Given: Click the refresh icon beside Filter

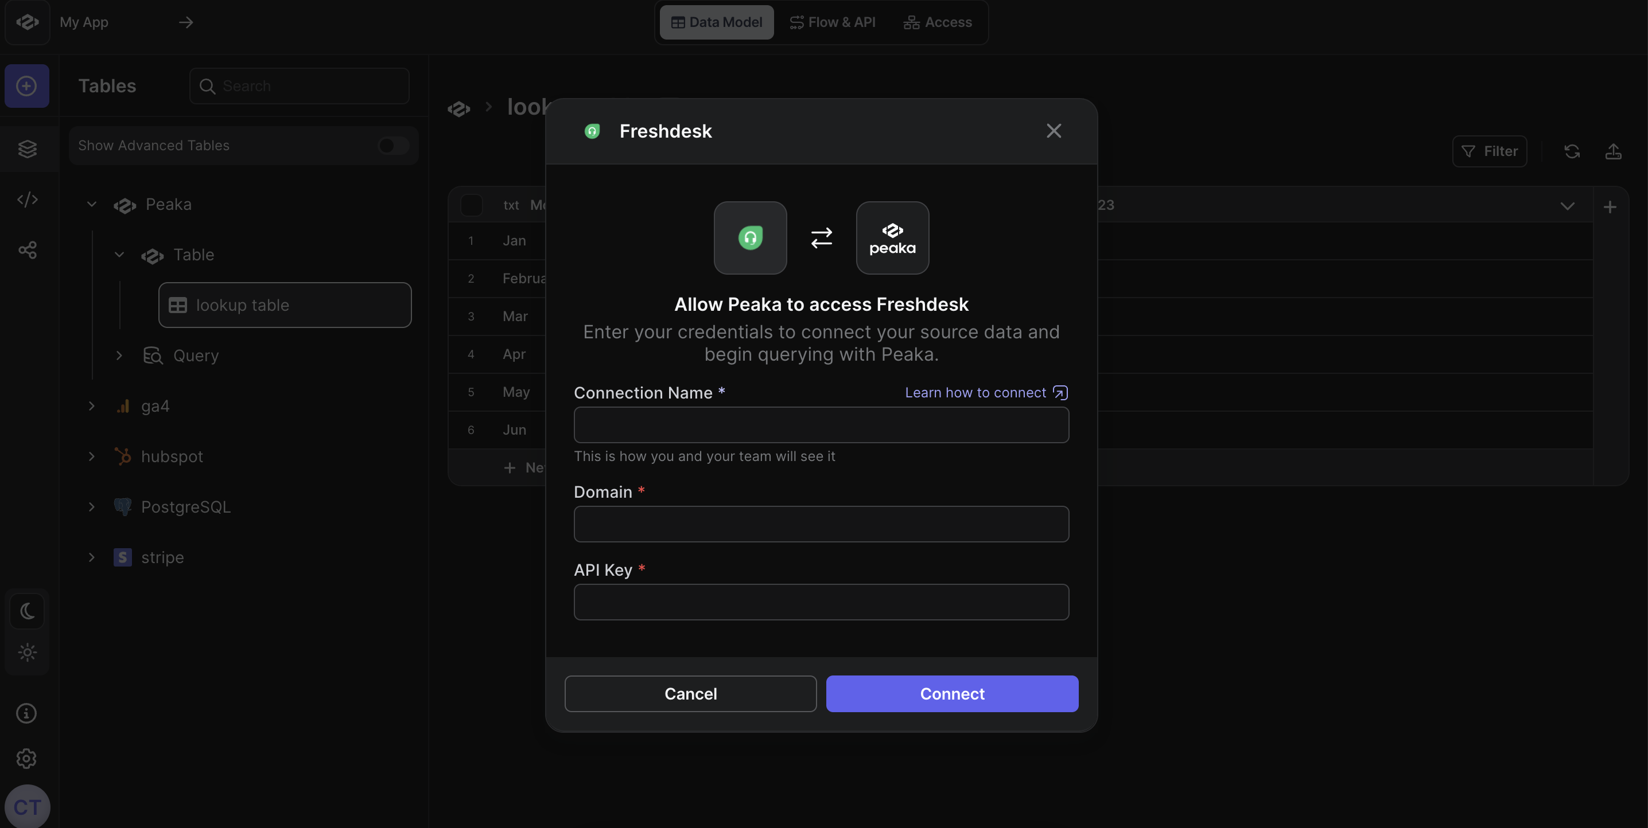Looking at the screenshot, I should (1572, 151).
